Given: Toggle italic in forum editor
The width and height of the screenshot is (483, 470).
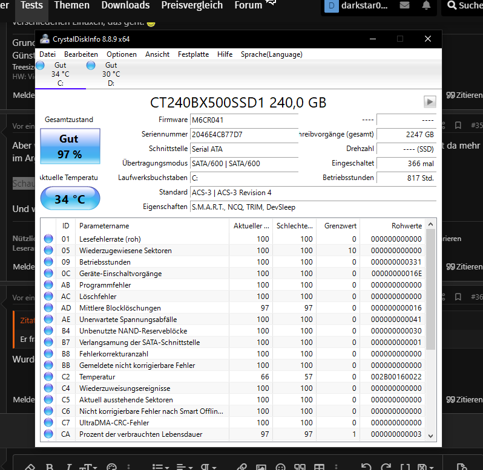Looking at the screenshot, I should click(70, 467).
